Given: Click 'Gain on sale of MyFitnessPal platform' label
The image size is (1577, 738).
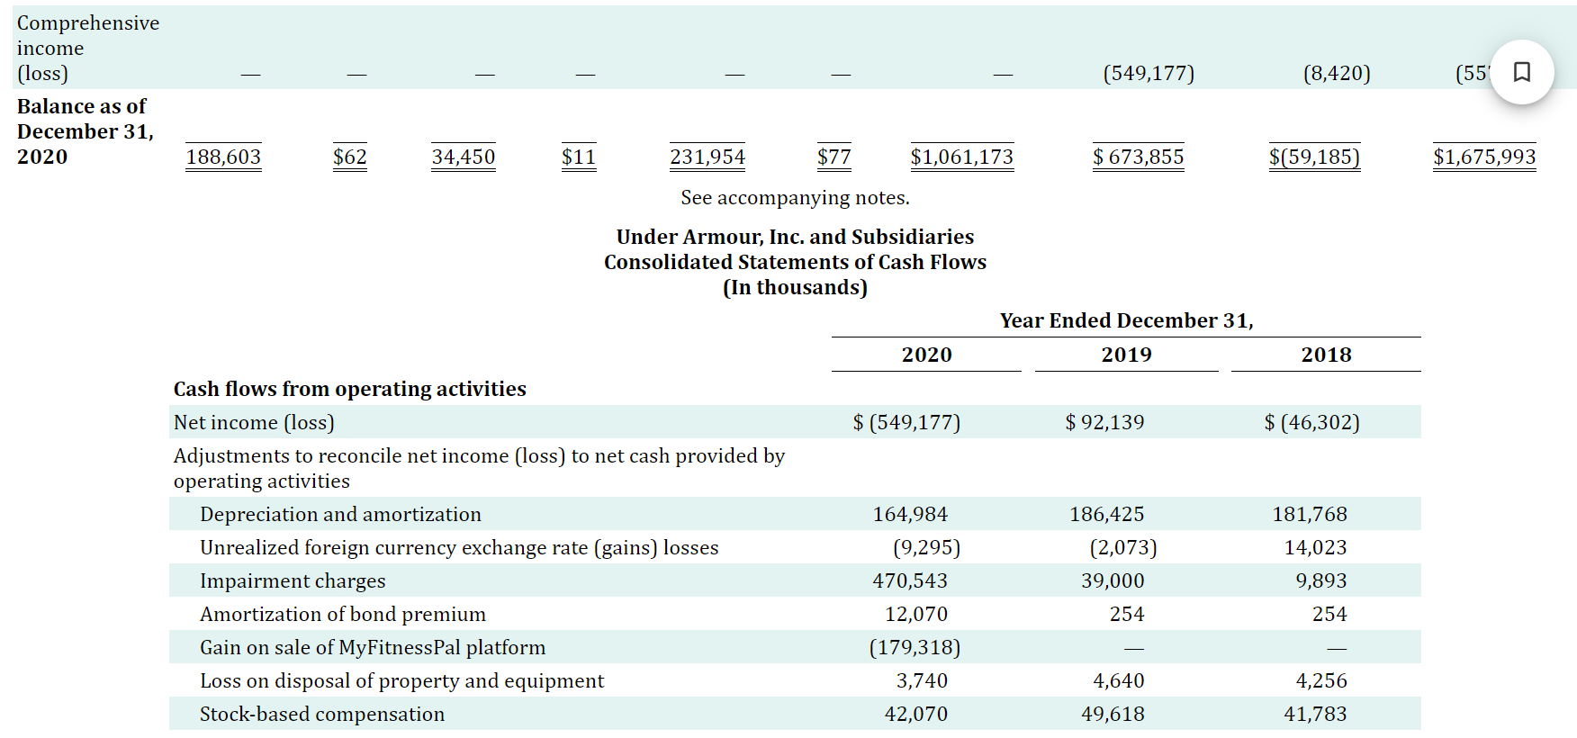Looking at the screenshot, I should (x=373, y=647).
